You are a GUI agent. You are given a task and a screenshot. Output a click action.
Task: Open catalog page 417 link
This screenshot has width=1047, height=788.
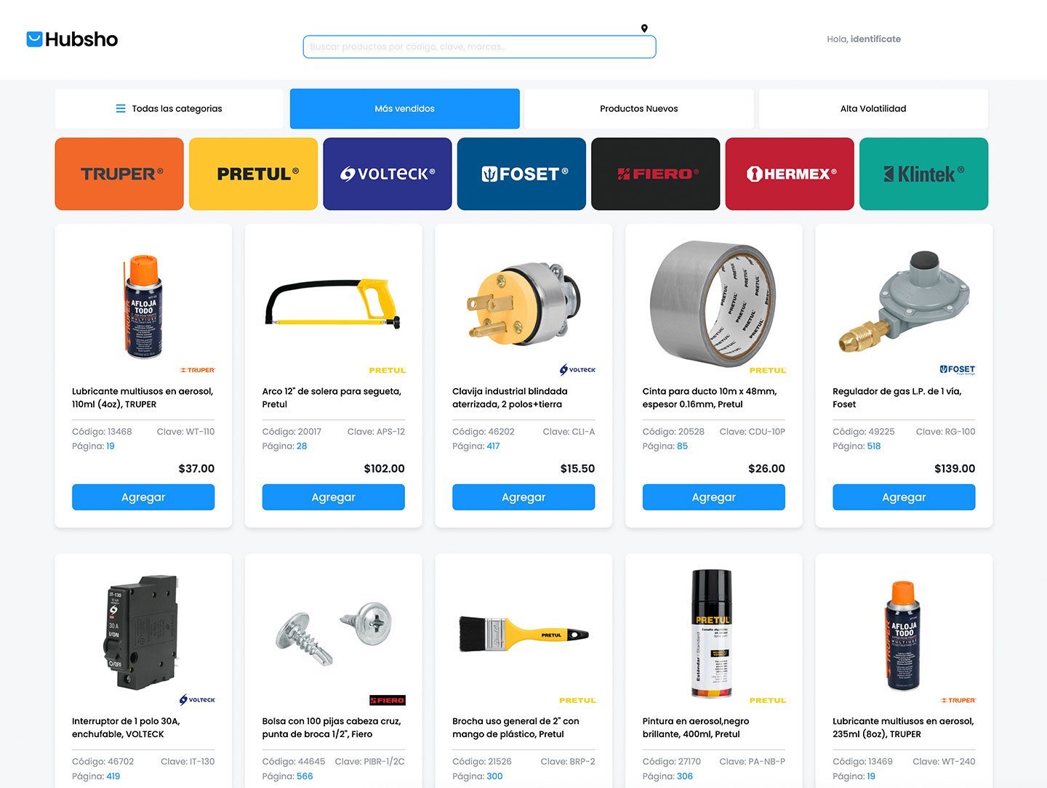point(493,446)
